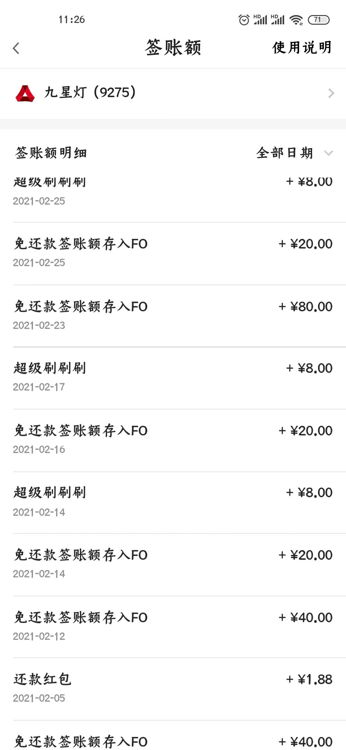Tap the first HD signal strength icon
This screenshot has width=346, height=750.
(x=260, y=20)
